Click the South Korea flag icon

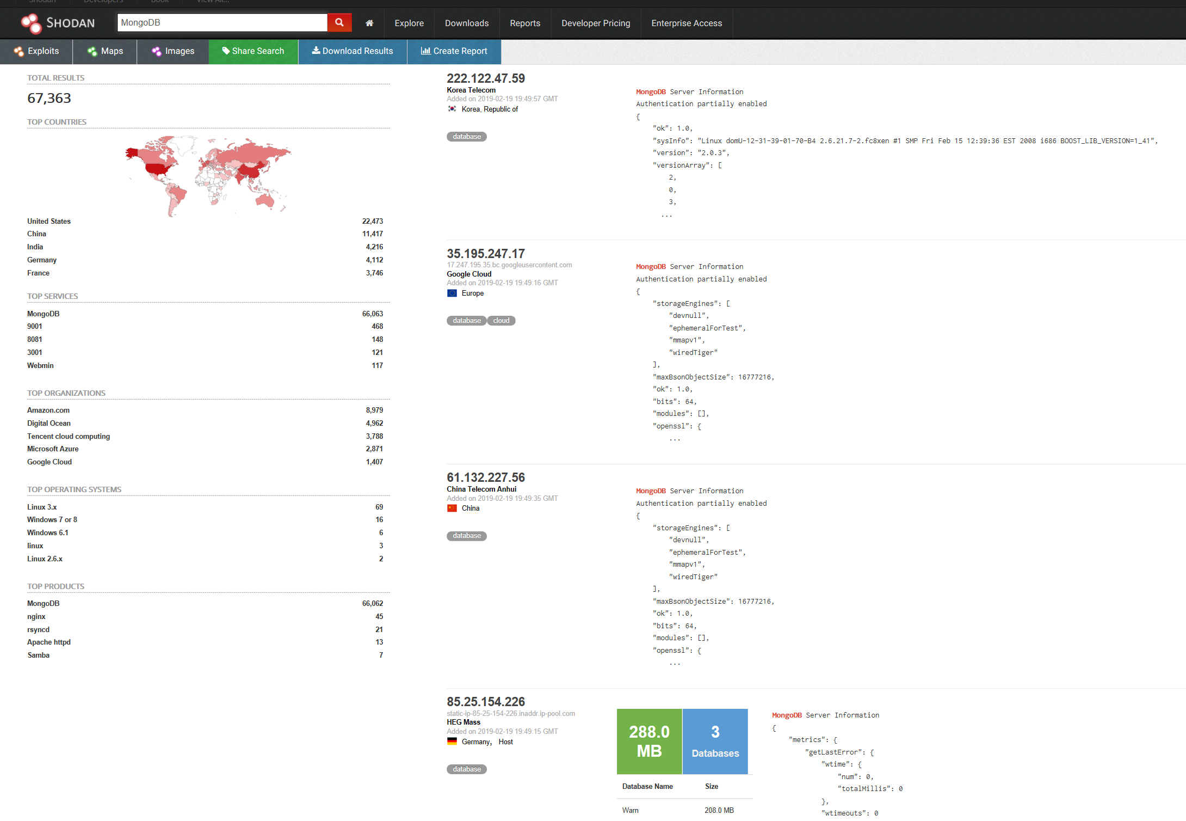(452, 109)
